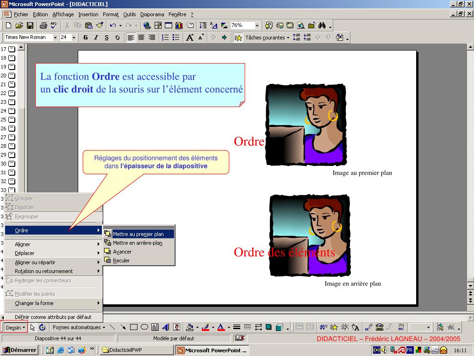Insert WordArt from drawing toolbar
Screen dimensions: 474x356
[166, 327]
